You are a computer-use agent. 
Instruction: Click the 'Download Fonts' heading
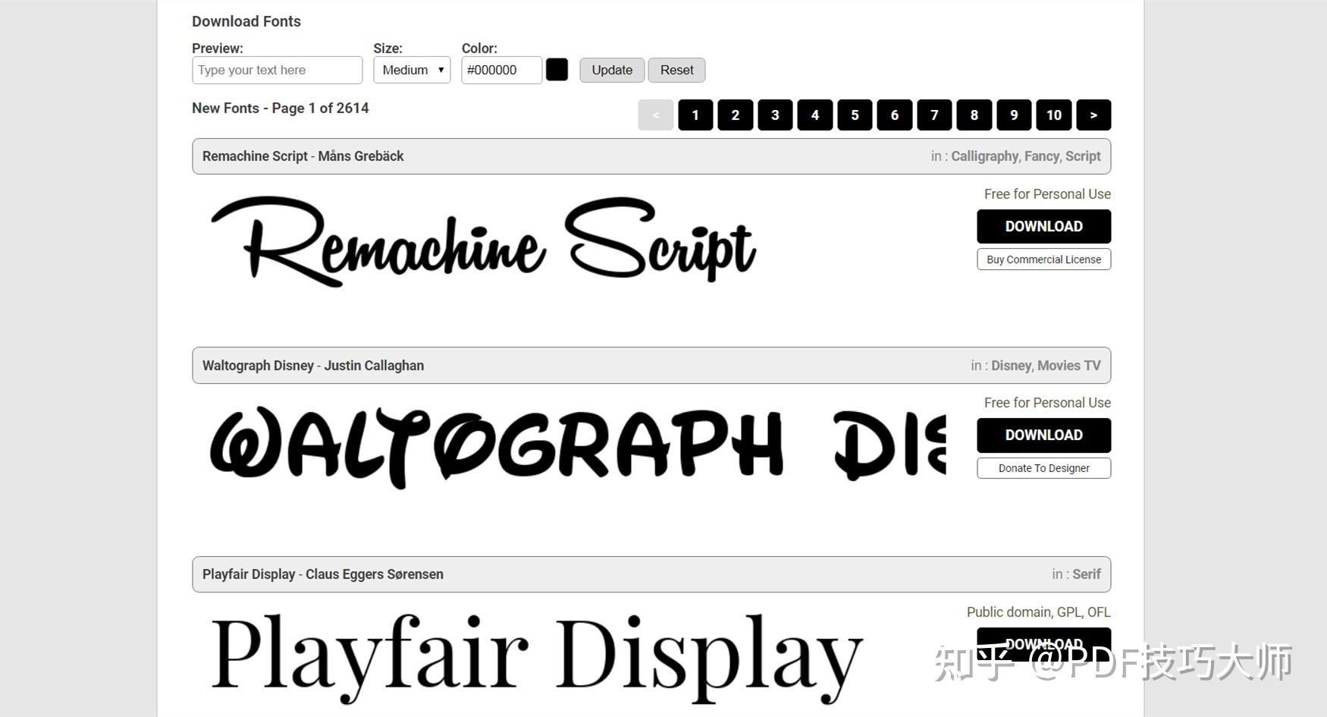pyautogui.click(x=246, y=21)
